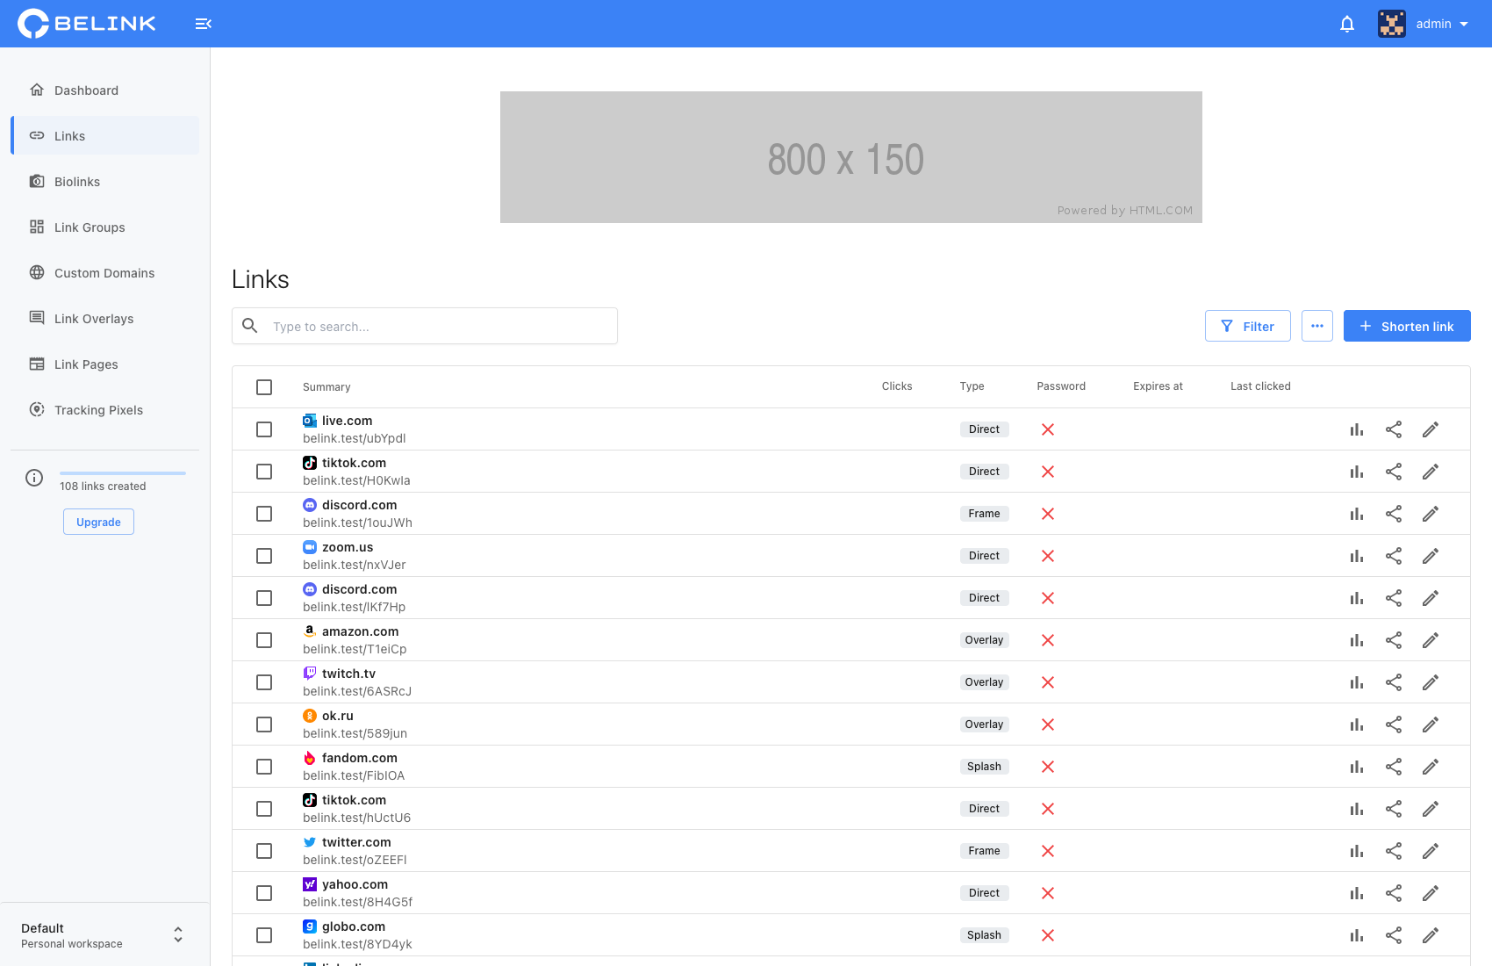Viewport: 1492px width, 966px height.
Task: Share the zoom.us link
Action: pos(1394,556)
